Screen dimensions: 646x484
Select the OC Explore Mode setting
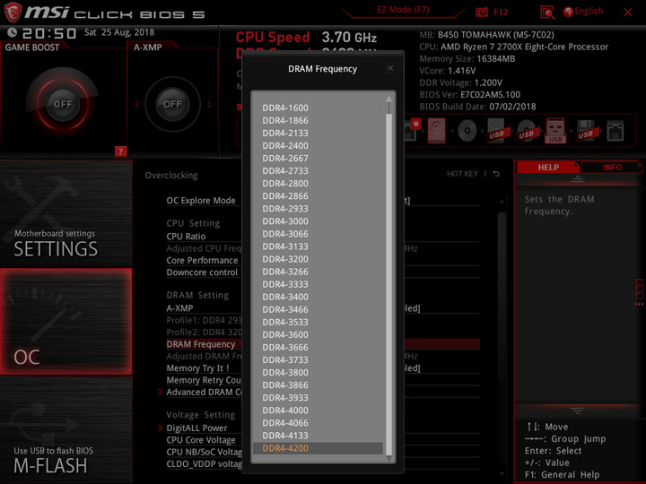pos(201,201)
